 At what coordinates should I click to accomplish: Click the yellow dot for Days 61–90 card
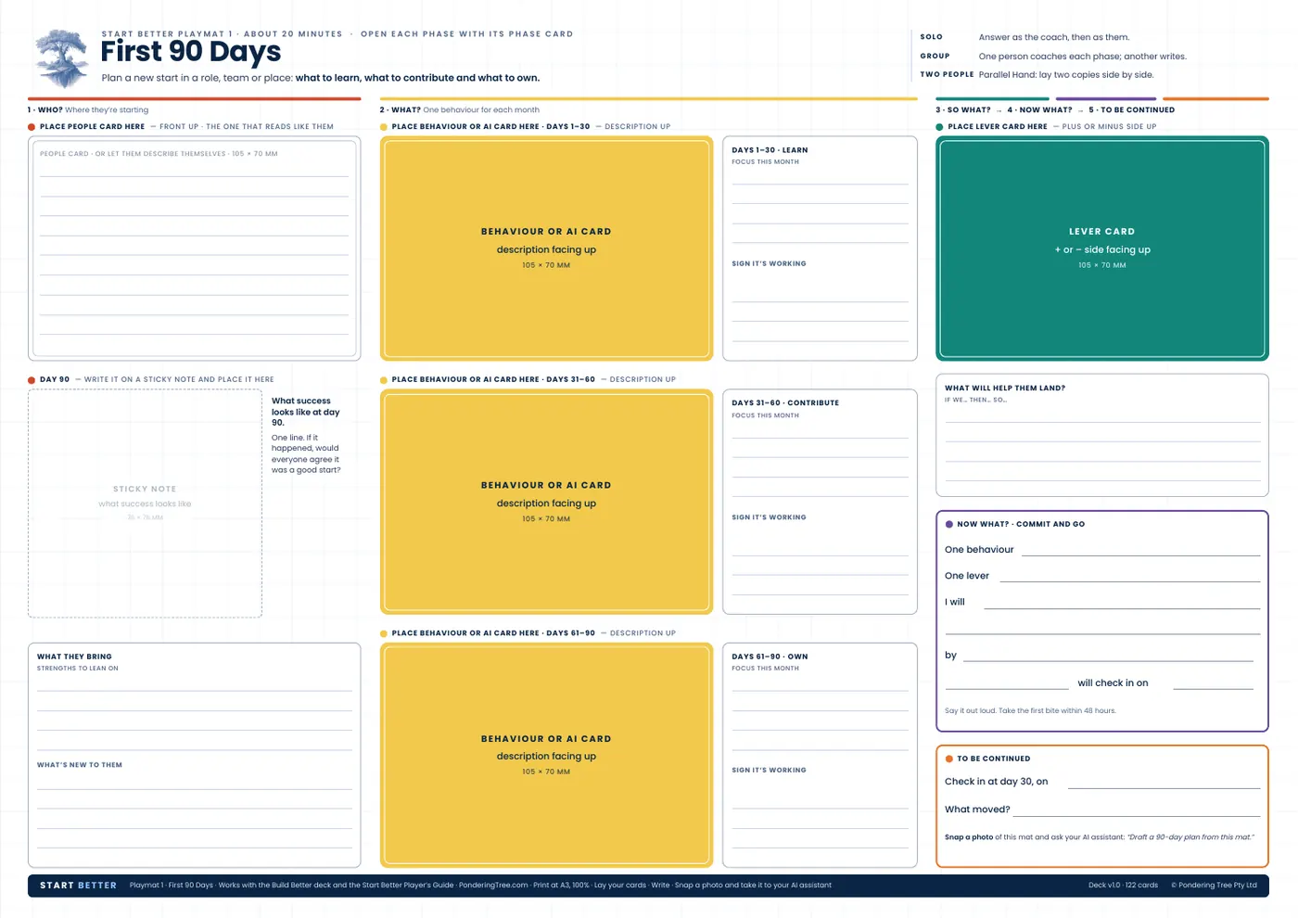coord(384,633)
